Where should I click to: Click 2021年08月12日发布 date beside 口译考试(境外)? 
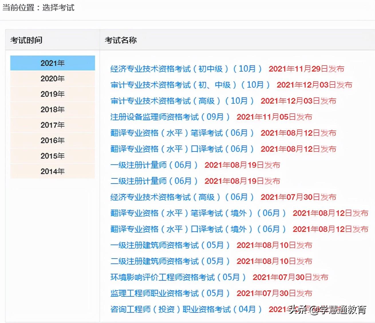(x=330, y=229)
